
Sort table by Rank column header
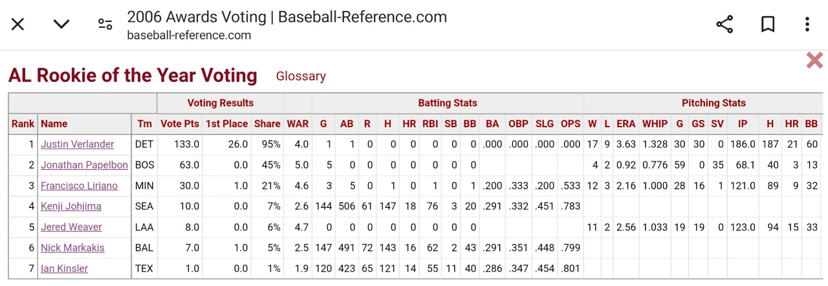23,123
